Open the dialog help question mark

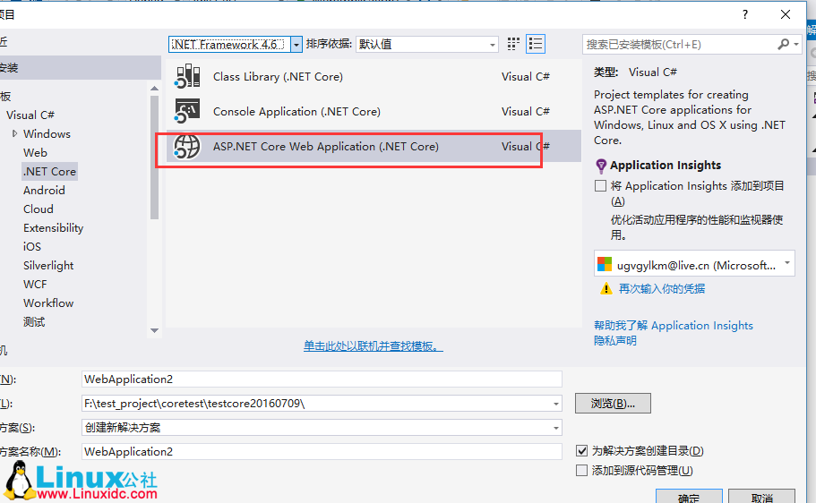tap(745, 14)
